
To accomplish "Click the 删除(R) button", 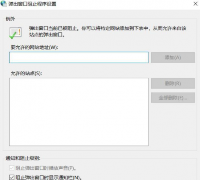I will pos(173,83).
